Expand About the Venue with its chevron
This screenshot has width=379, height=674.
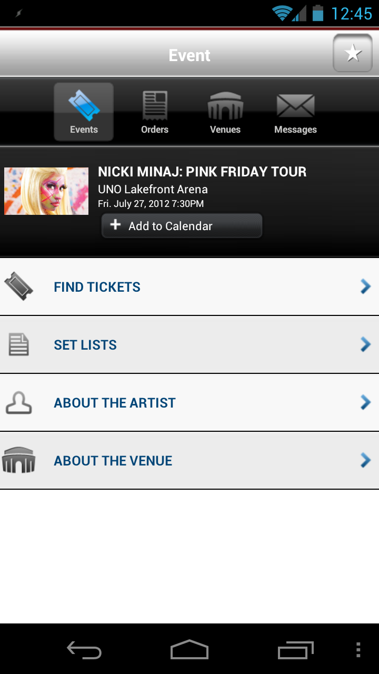click(x=365, y=460)
